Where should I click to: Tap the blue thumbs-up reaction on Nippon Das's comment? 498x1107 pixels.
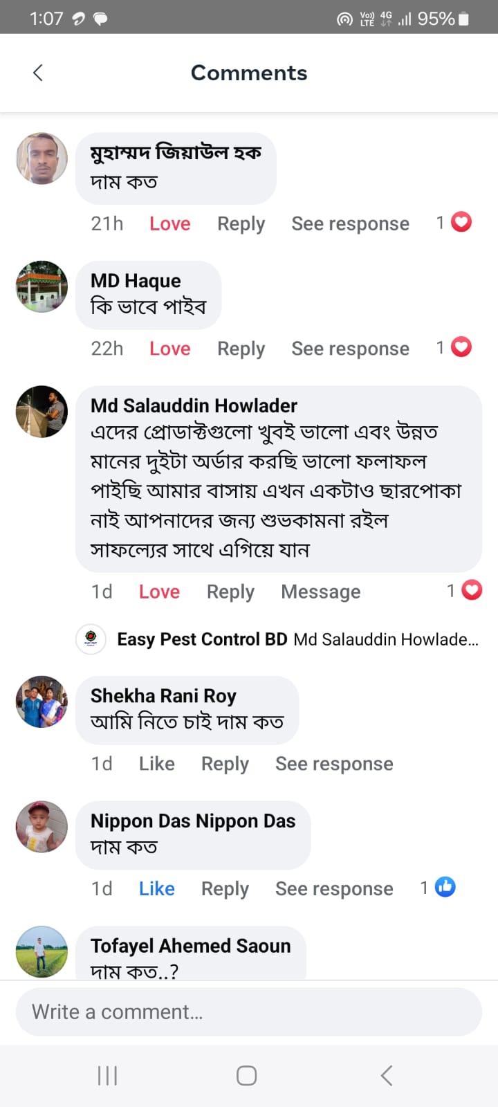(445, 887)
